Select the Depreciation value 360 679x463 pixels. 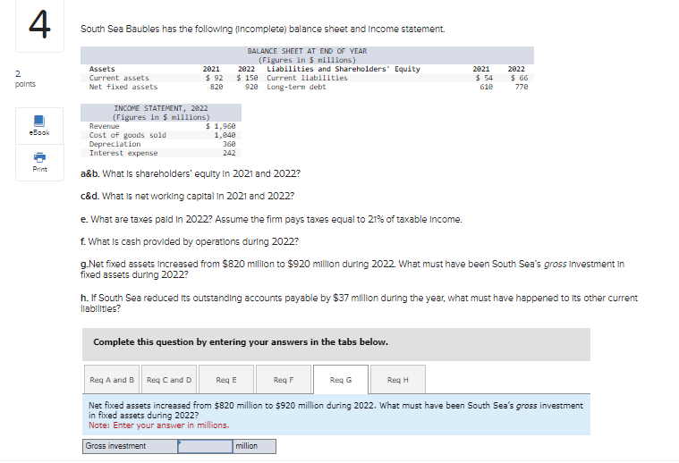pos(229,144)
